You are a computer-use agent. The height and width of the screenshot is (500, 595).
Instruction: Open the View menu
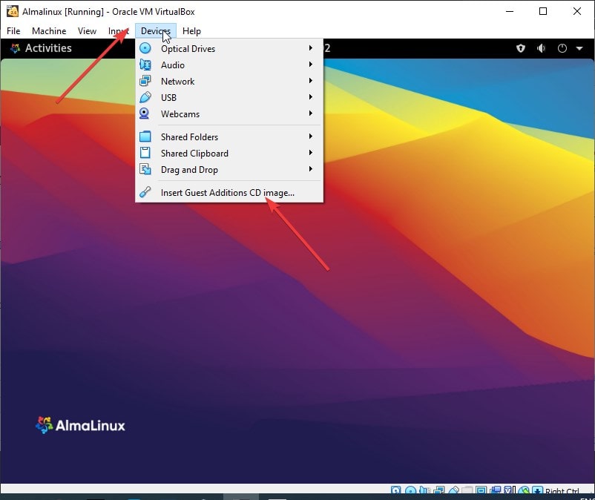87,30
